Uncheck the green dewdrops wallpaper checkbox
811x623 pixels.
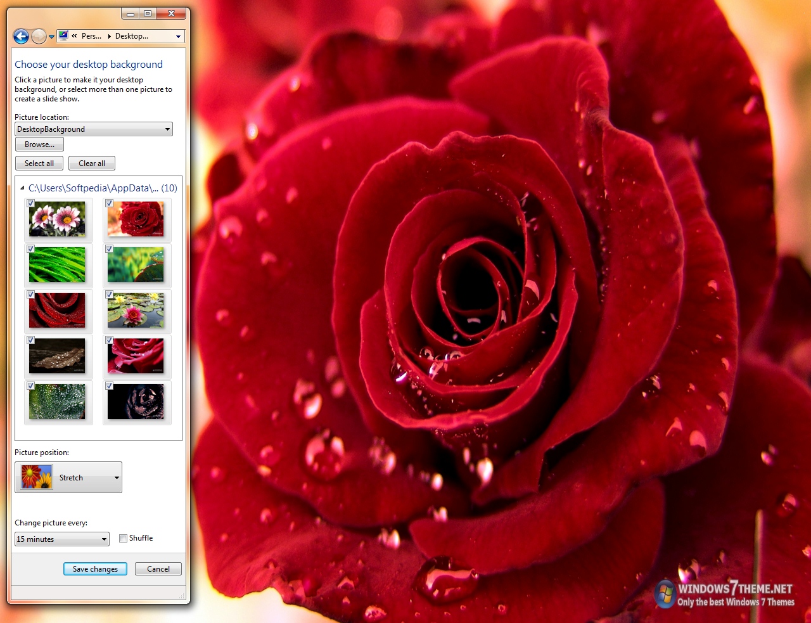[x=30, y=386]
